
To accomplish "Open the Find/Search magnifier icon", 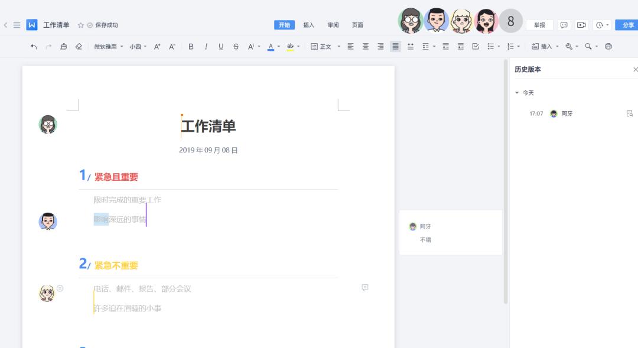I will 589,47.
